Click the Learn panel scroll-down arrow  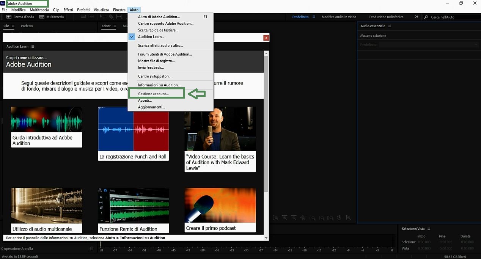(x=266, y=238)
